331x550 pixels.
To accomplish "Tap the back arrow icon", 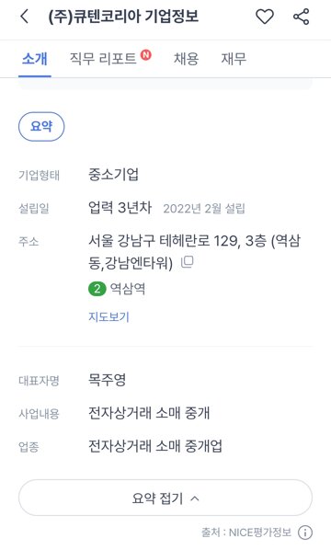I will pos(24,17).
